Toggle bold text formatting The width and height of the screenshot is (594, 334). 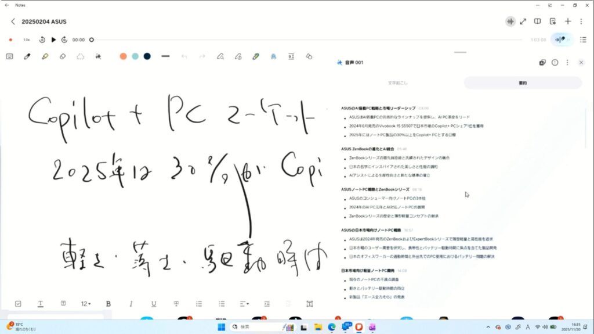pyautogui.click(x=108, y=304)
